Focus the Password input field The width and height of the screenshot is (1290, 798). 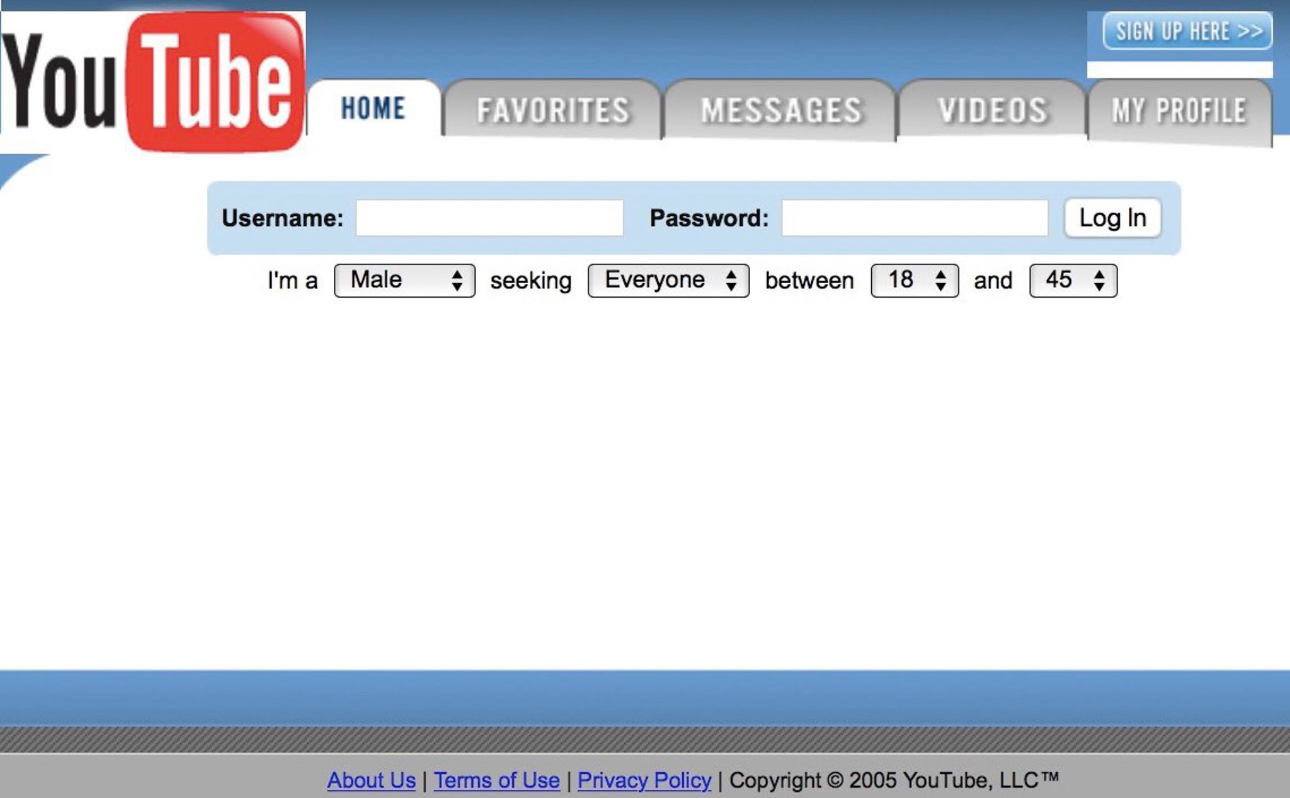[x=915, y=218]
